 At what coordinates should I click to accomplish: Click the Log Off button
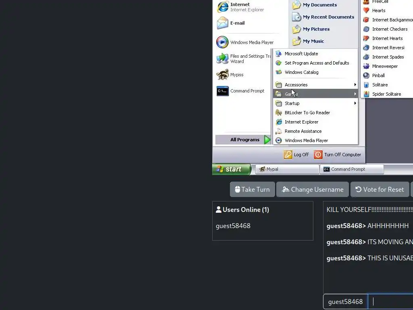296,155
